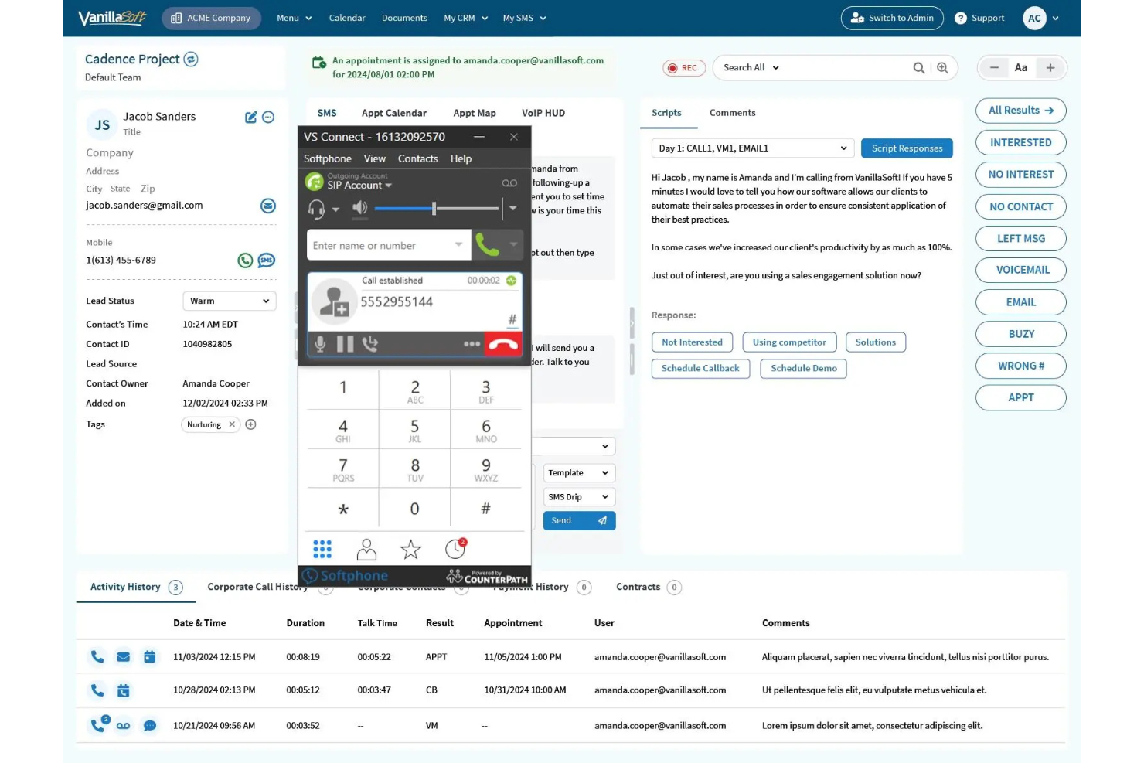Adjust the softphone volume slider

pyautogui.click(x=436, y=208)
